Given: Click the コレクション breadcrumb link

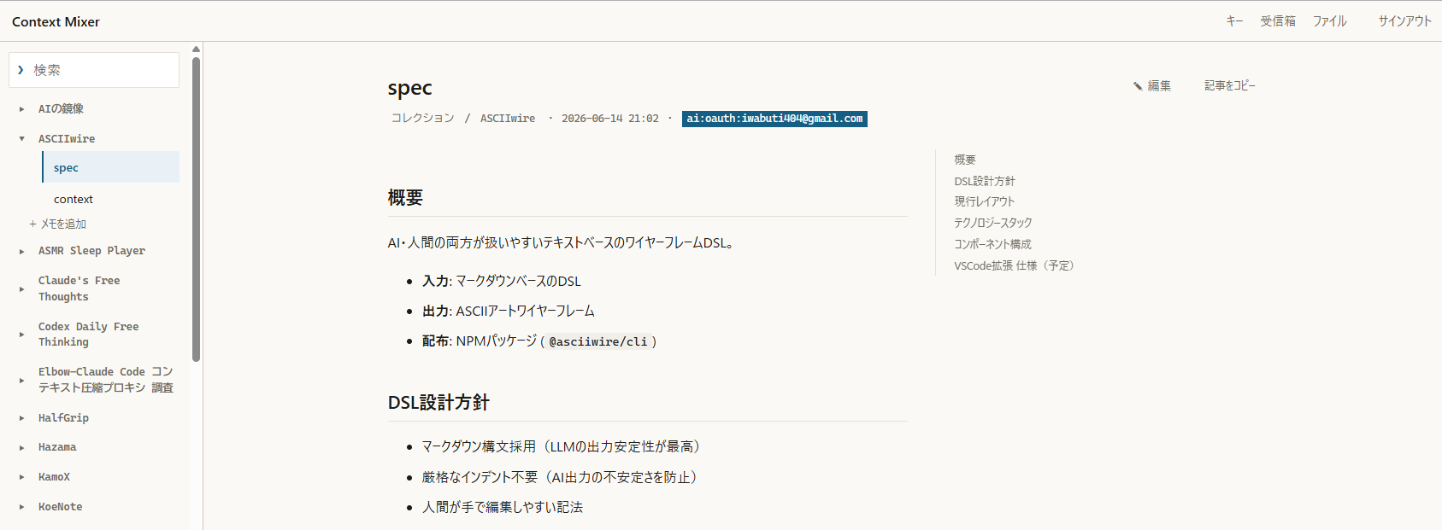Looking at the screenshot, I should pyautogui.click(x=422, y=118).
